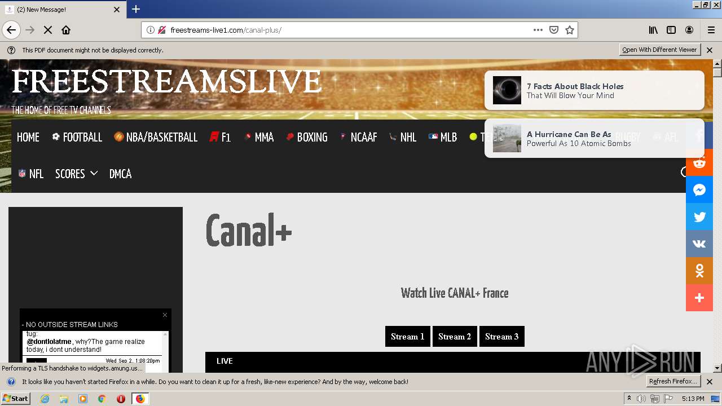
Task: Click the Canal+ page heading
Action: (x=249, y=230)
